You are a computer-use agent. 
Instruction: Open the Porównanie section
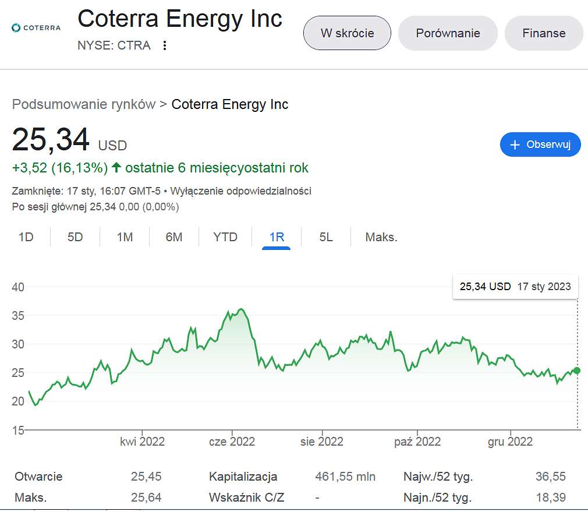[448, 33]
